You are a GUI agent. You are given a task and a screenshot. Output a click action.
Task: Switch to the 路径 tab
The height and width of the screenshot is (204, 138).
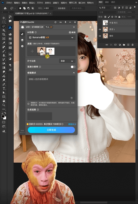coord(113,2)
